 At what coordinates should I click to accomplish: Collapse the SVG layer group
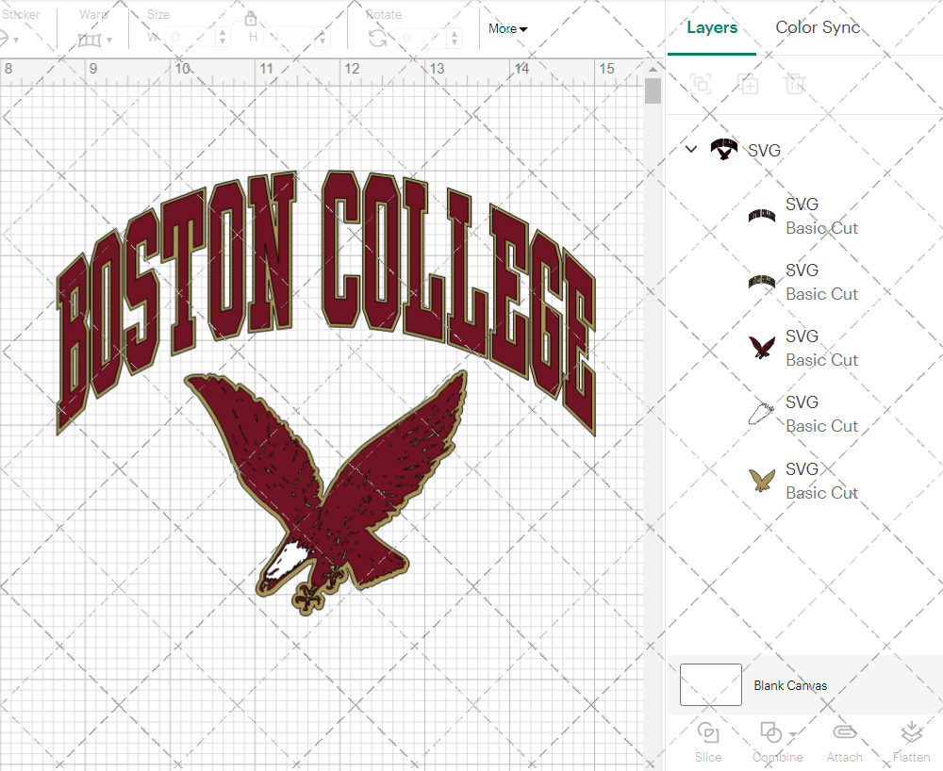click(x=691, y=149)
